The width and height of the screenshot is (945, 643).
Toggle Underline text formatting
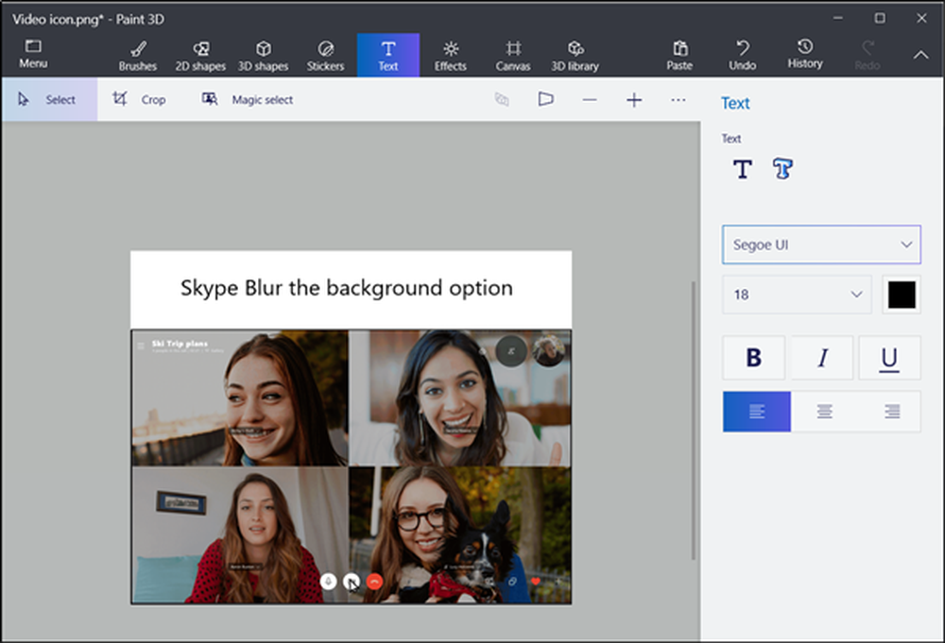coord(889,358)
